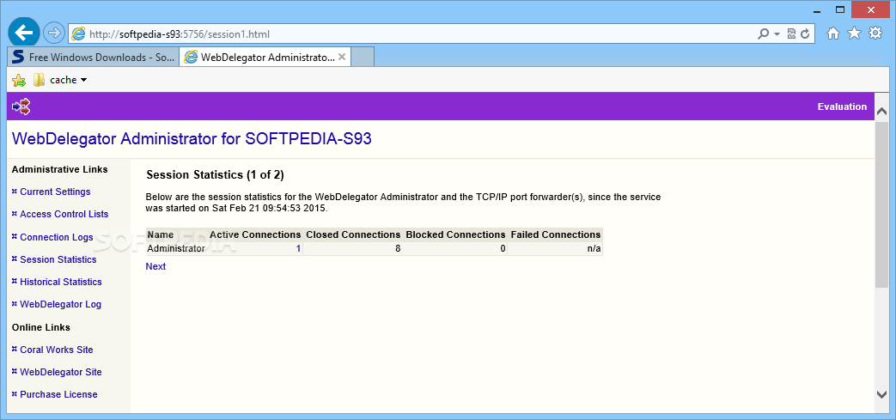Click the Failed Connections column header

tap(556, 234)
